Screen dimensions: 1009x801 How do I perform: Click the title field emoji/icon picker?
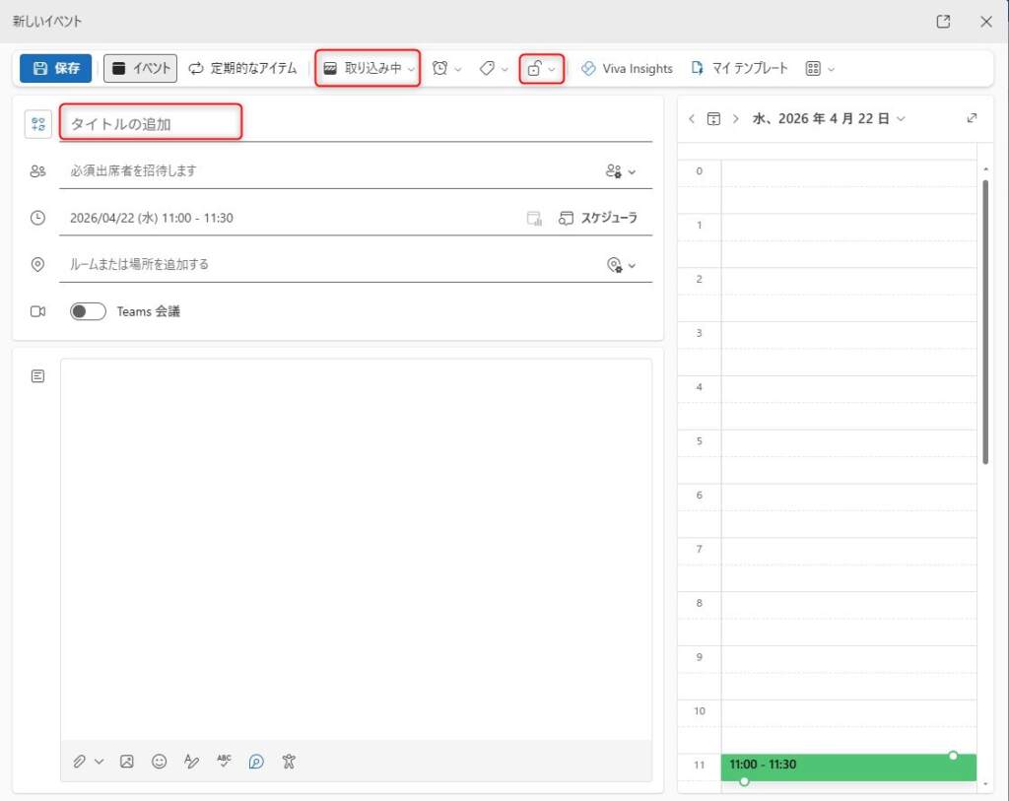pyautogui.click(x=38, y=124)
